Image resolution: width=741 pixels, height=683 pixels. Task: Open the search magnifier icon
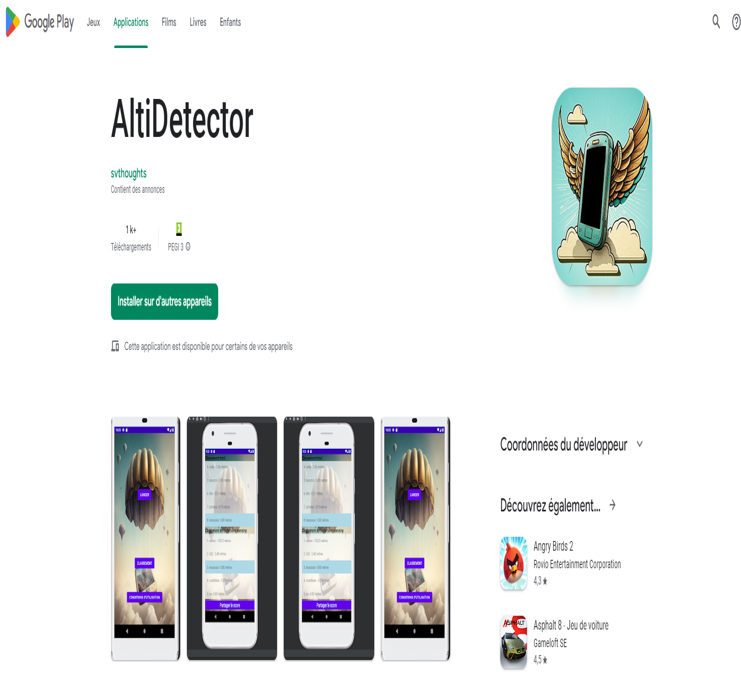[x=716, y=22]
